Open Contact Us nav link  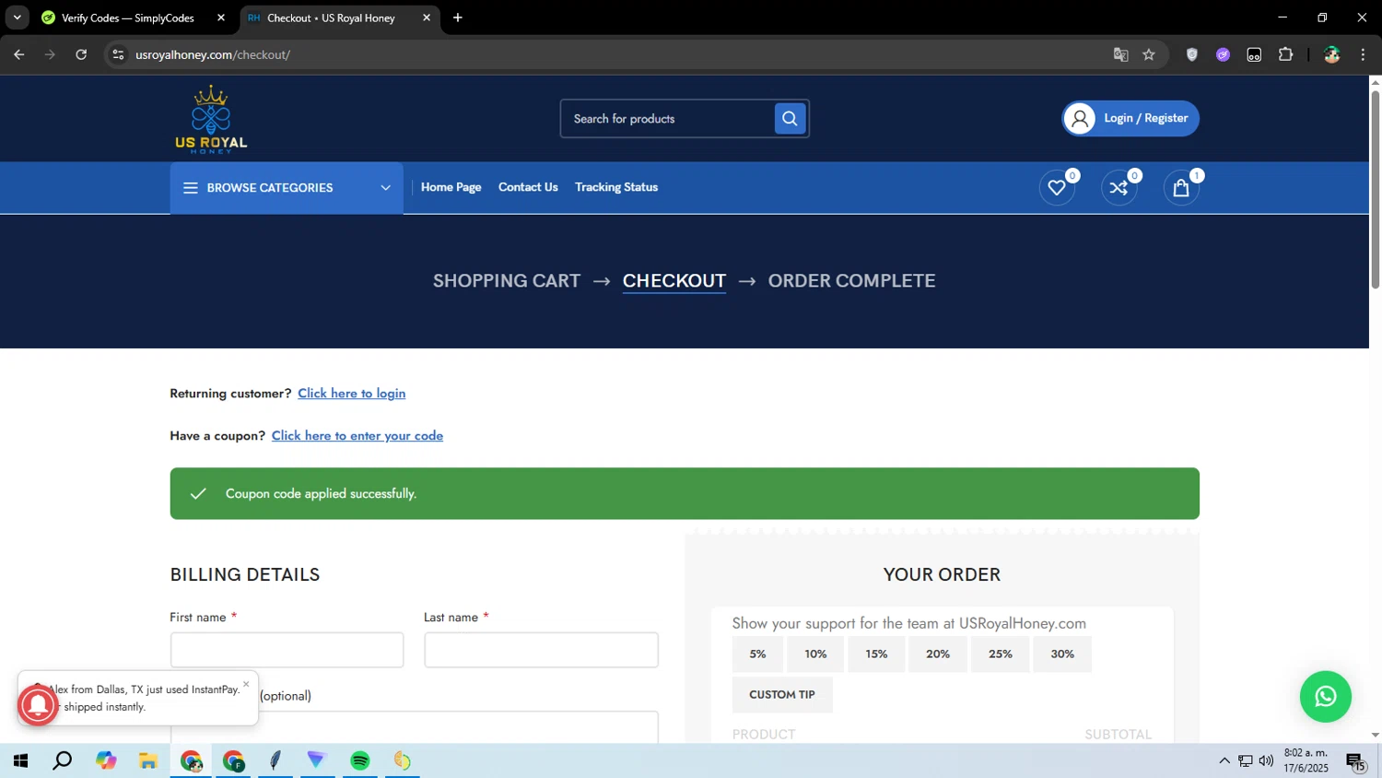pyautogui.click(x=528, y=187)
